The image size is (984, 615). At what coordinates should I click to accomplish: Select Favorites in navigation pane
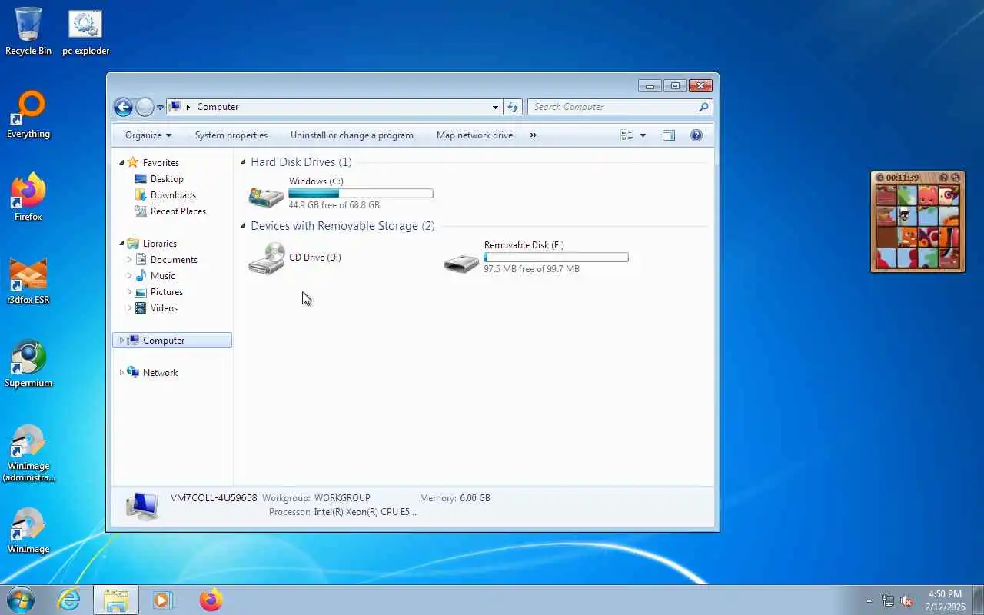[x=161, y=163]
